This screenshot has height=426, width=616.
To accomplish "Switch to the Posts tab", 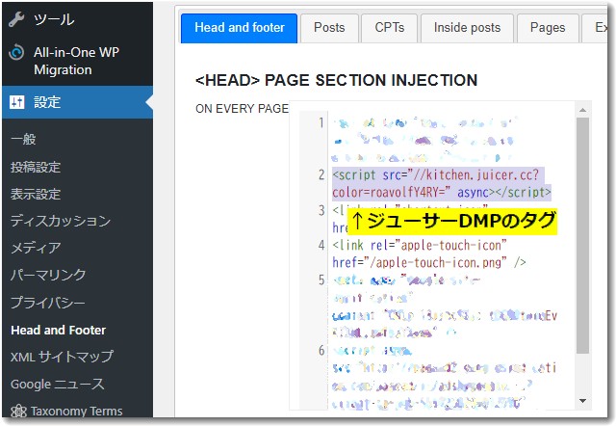I will tap(329, 28).
